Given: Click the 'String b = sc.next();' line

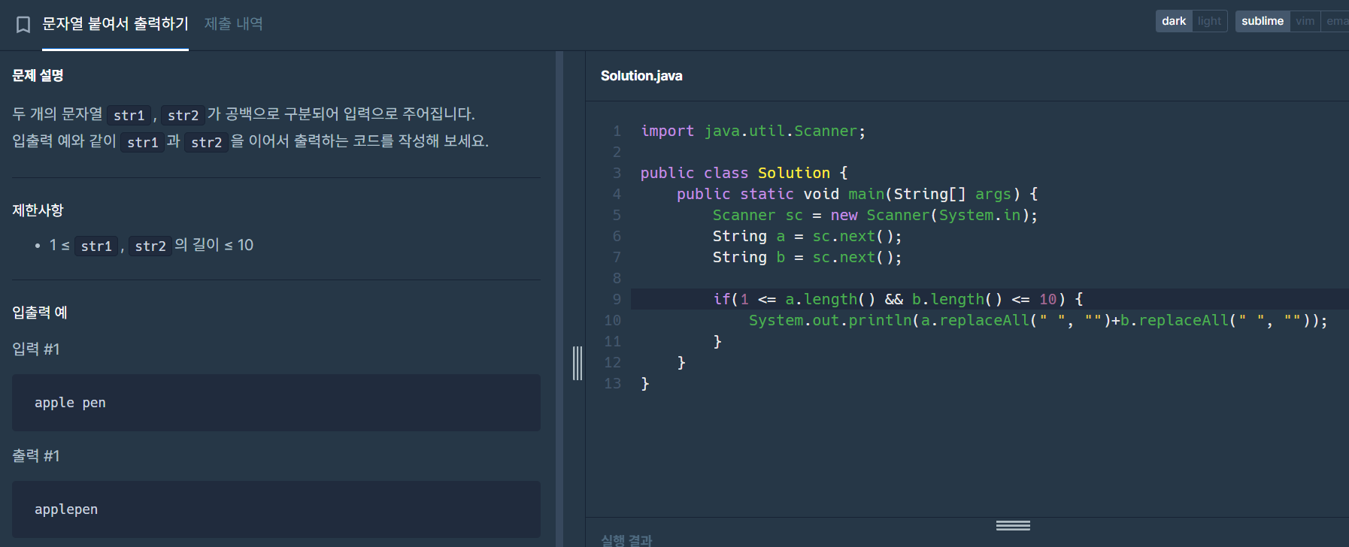Looking at the screenshot, I should click(807, 257).
